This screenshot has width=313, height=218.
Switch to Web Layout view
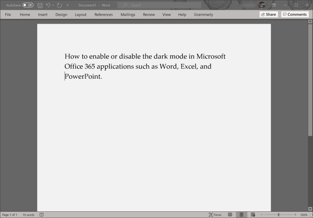[253, 215]
